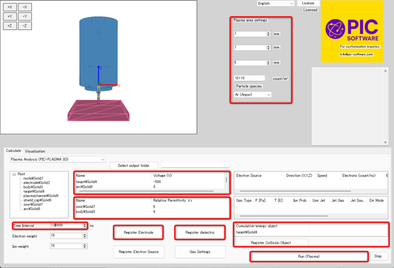The image size is (394, 268).
Task: Open Gas Settings
Action: 200,252
